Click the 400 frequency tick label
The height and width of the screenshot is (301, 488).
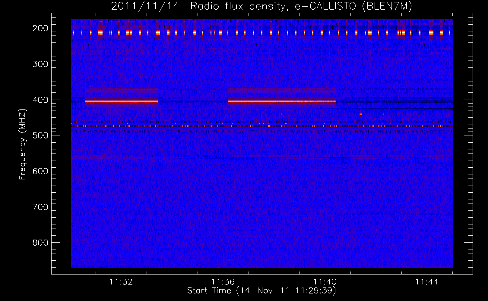pyautogui.click(x=40, y=100)
